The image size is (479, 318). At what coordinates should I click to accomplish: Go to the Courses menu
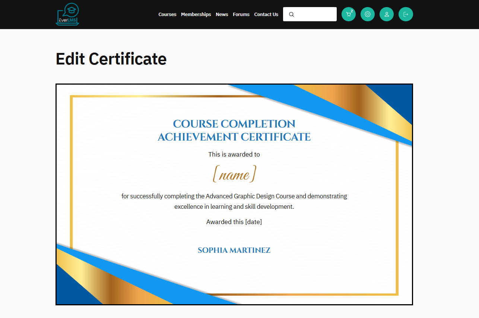pyautogui.click(x=167, y=15)
